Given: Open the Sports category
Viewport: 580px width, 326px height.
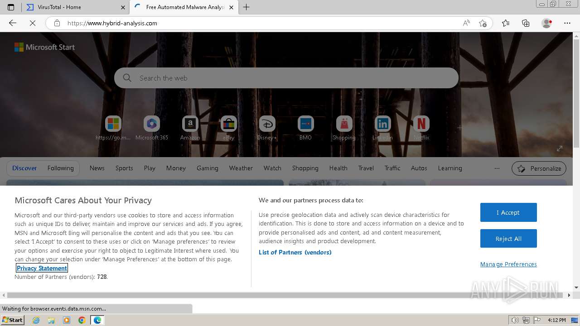Looking at the screenshot, I should (124, 168).
